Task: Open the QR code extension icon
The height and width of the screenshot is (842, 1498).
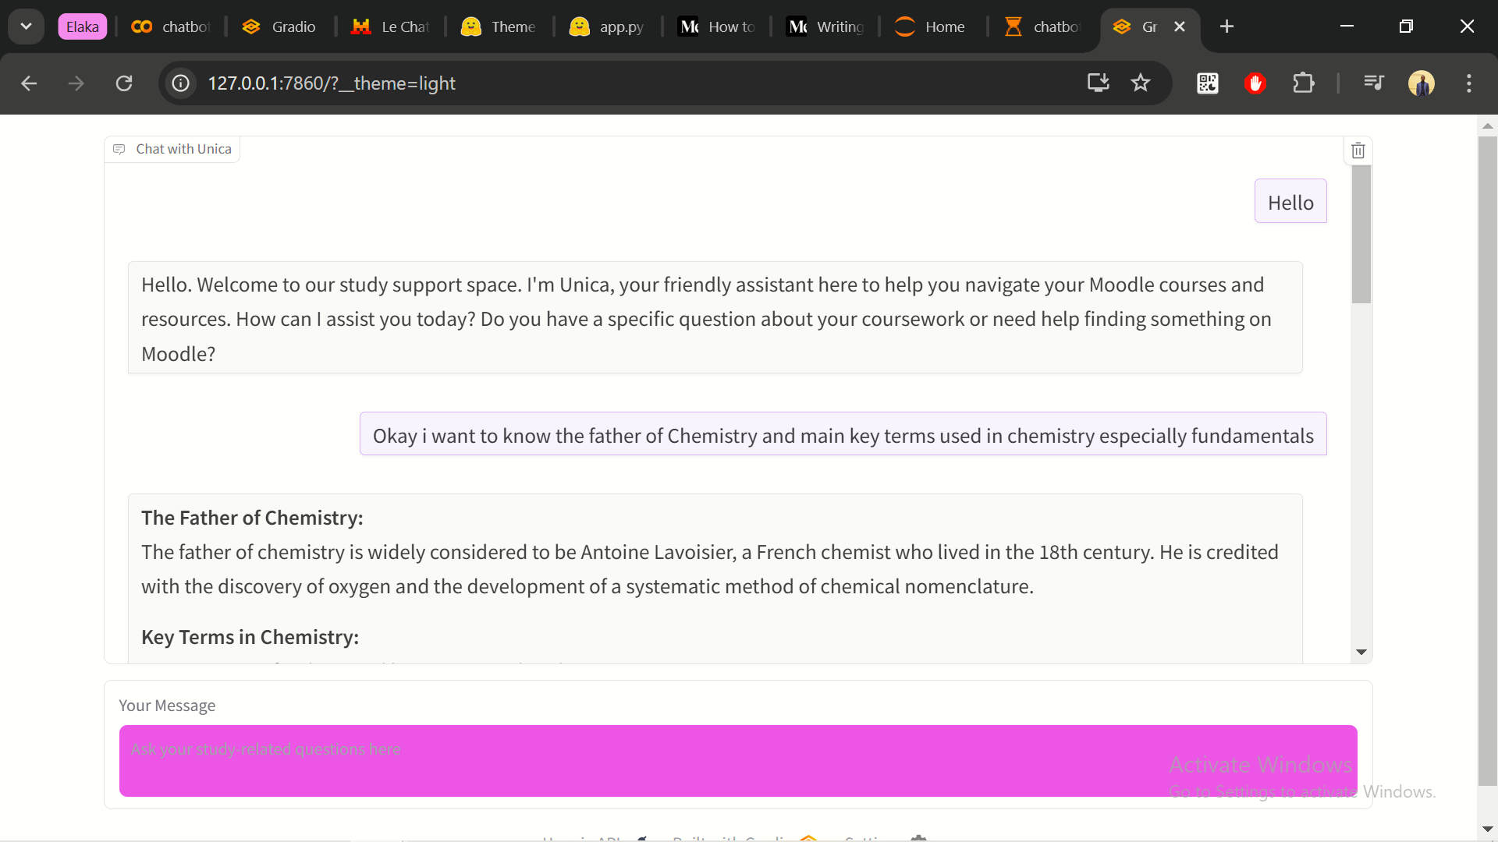Action: click(1208, 83)
